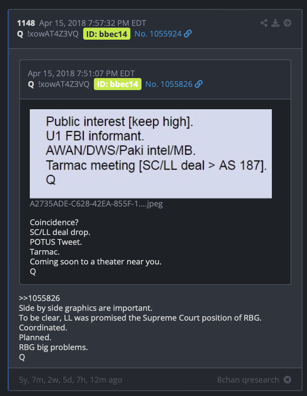Click chain link icon beside No. 1055924
307x396 pixels.
188,33
